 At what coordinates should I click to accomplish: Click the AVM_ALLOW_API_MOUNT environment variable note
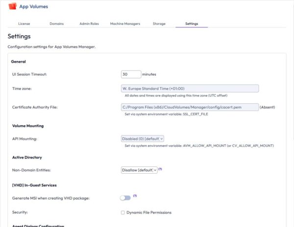coord(199,146)
